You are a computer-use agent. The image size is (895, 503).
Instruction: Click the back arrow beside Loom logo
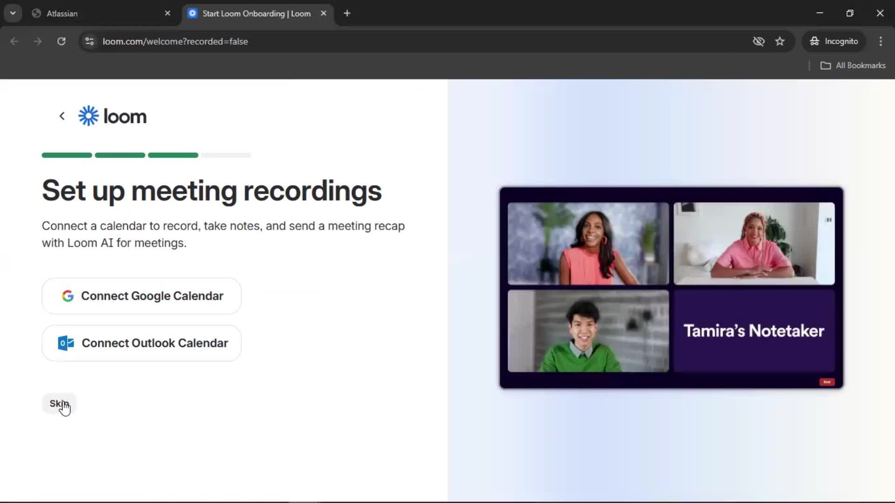pyautogui.click(x=62, y=116)
